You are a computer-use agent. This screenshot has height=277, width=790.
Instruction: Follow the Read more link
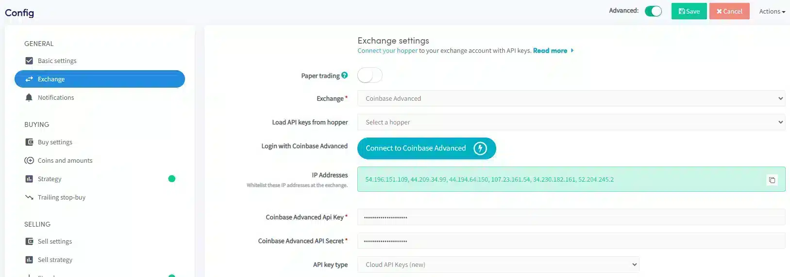pyautogui.click(x=550, y=50)
